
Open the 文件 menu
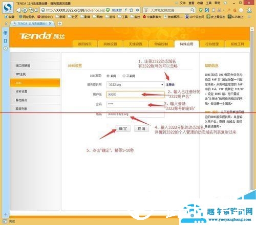[183, 3]
